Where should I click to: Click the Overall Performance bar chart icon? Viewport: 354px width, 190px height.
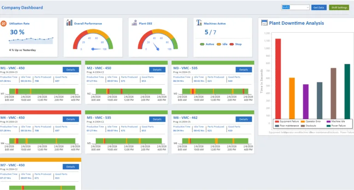click(x=69, y=23)
